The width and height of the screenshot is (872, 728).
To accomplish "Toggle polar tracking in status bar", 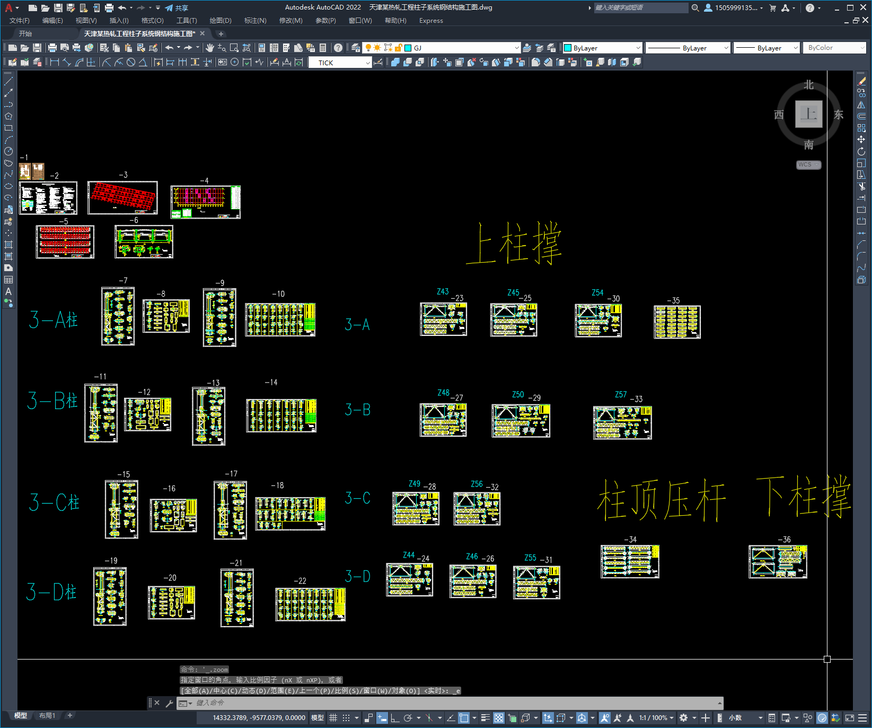I will [x=408, y=718].
